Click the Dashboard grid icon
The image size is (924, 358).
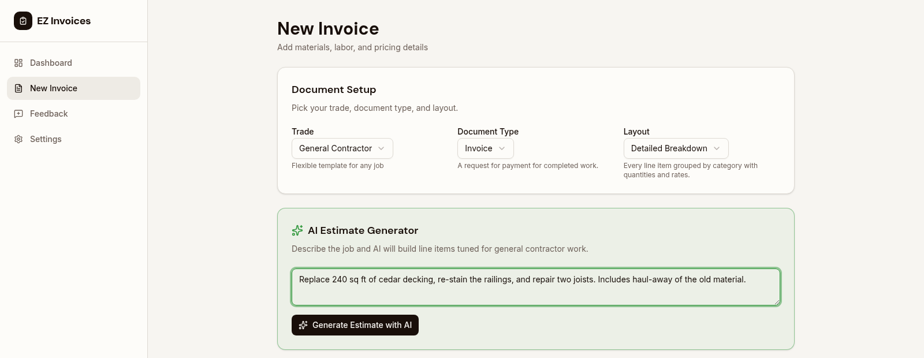coord(18,63)
